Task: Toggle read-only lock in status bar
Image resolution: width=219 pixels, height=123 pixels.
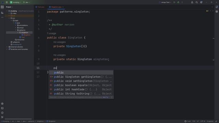Action: point(216,121)
